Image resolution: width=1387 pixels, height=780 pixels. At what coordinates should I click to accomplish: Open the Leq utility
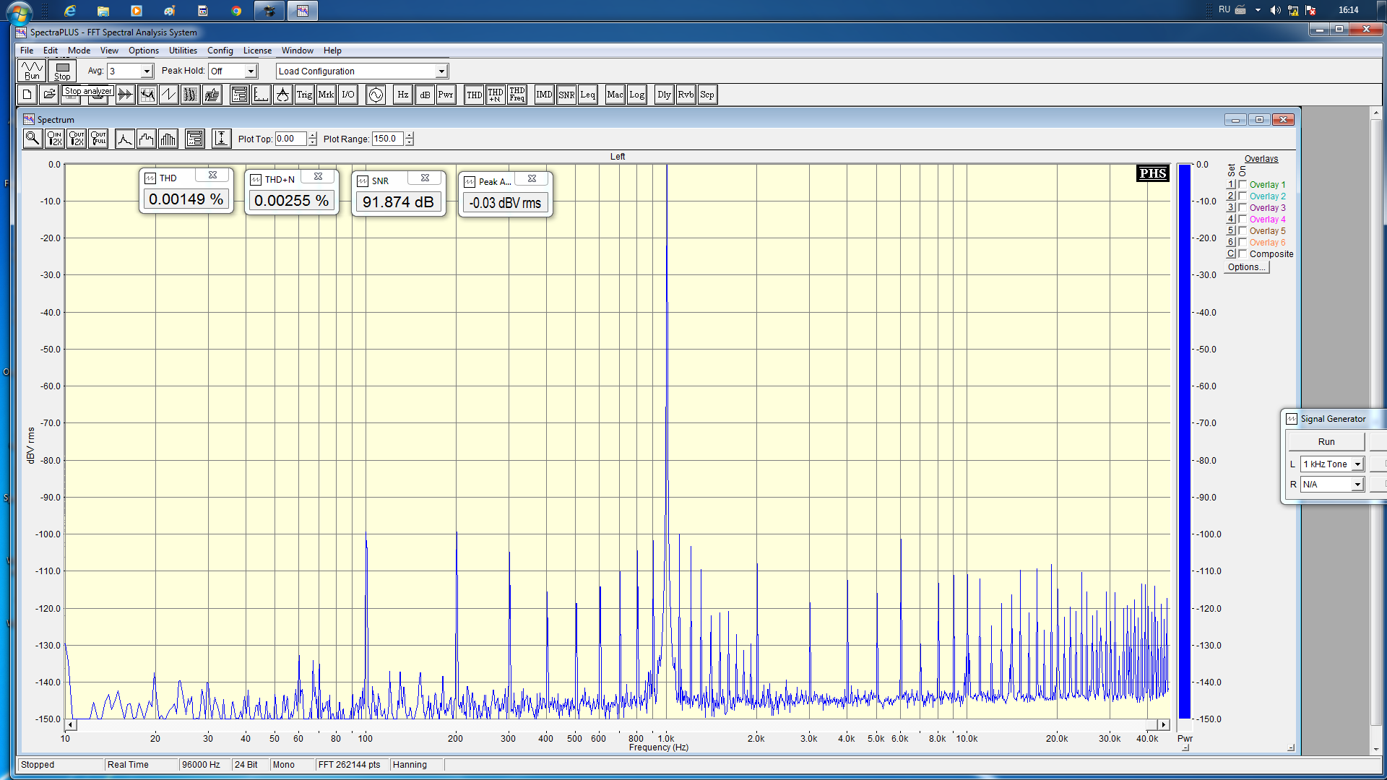588,95
